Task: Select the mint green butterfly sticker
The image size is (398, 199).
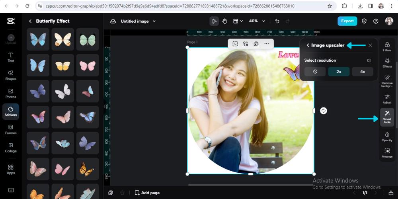Action: 88,39
